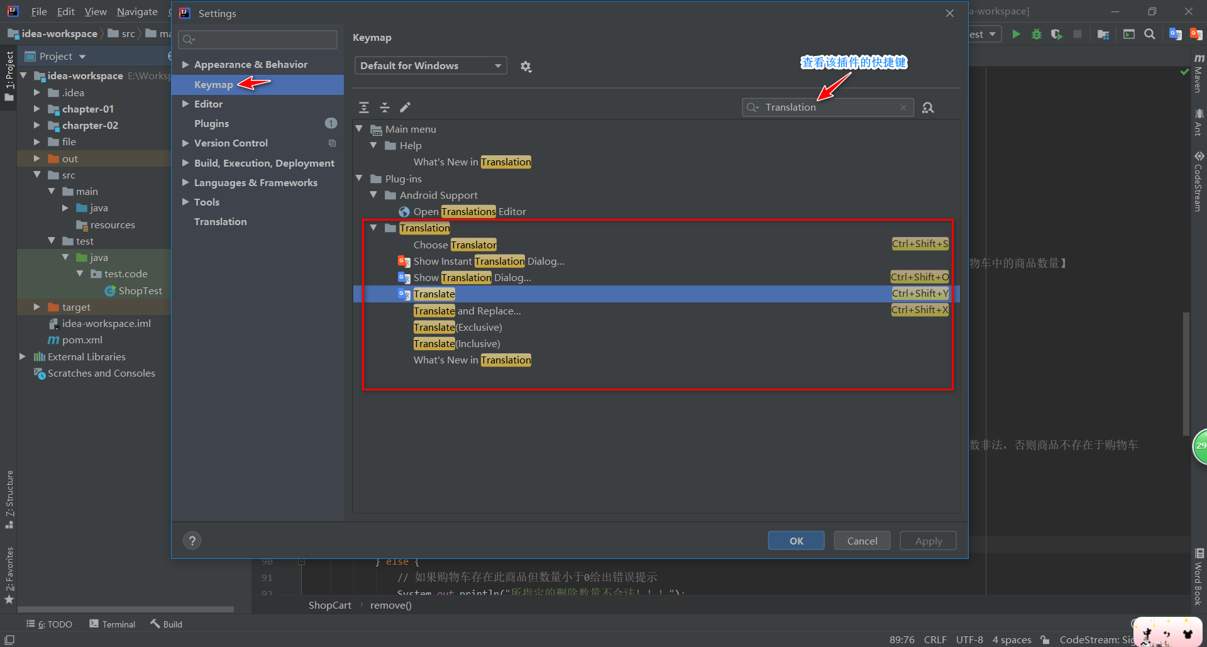Expand Languages & Frameworks section
This screenshot has height=647, width=1207.
[x=185, y=182]
